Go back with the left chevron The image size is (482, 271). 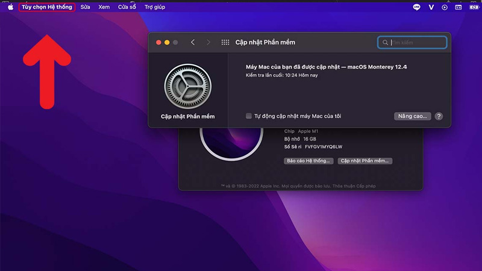(x=193, y=42)
